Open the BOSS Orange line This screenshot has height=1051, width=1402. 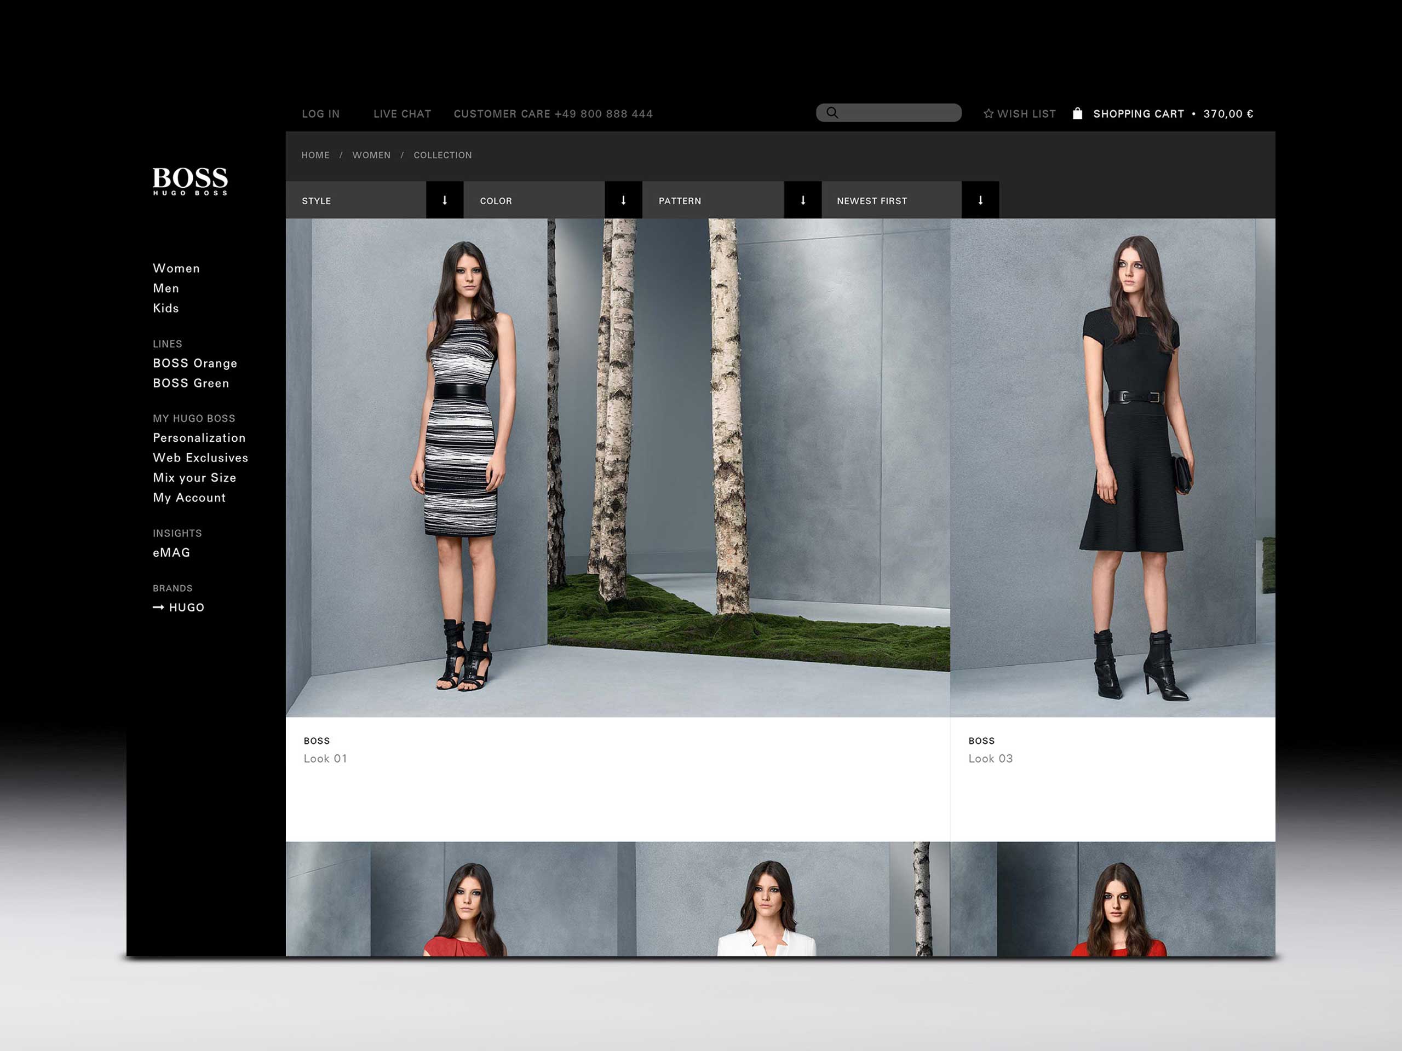[x=195, y=363]
